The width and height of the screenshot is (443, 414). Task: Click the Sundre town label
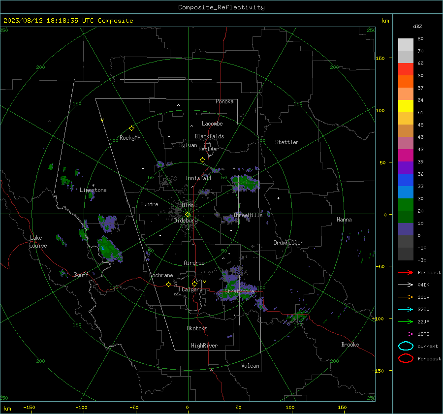[149, 204]
